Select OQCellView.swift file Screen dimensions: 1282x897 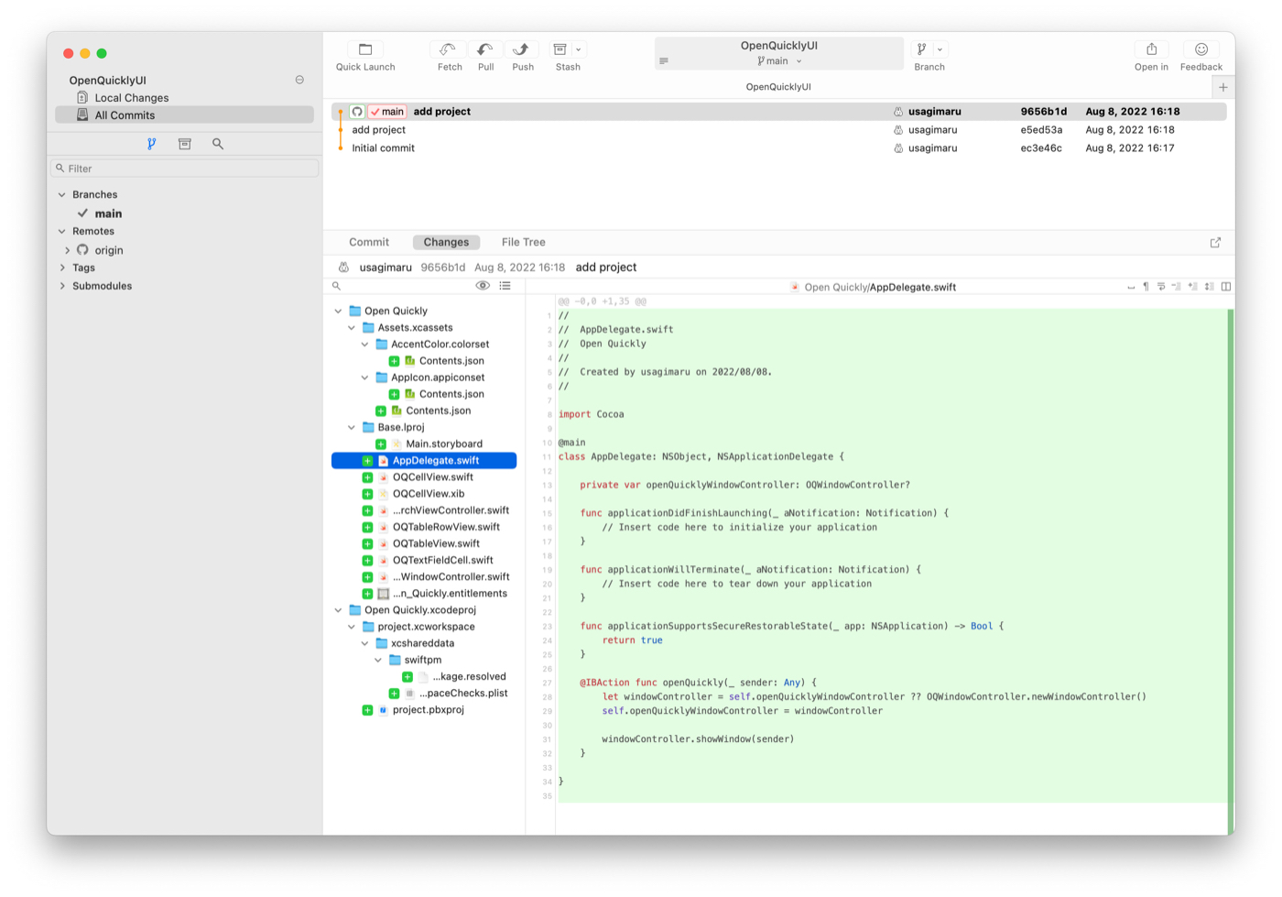click(432, 477)
